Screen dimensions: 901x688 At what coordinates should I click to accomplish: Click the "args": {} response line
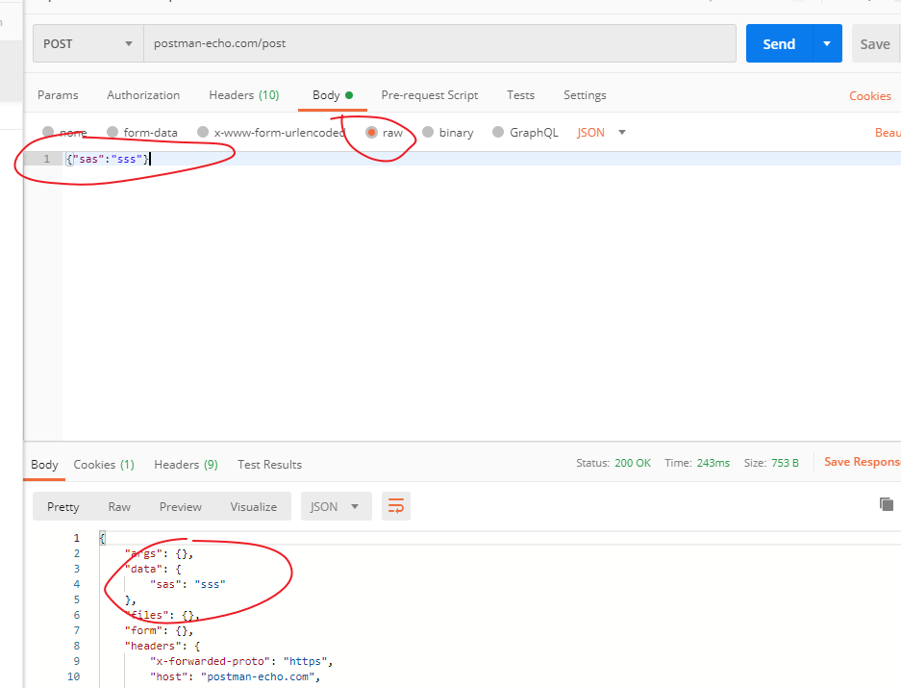click(x=159, y=553)
